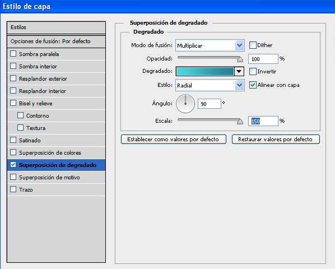Disable the Superposición de degradado checkbox

click(x=13, y=165)
